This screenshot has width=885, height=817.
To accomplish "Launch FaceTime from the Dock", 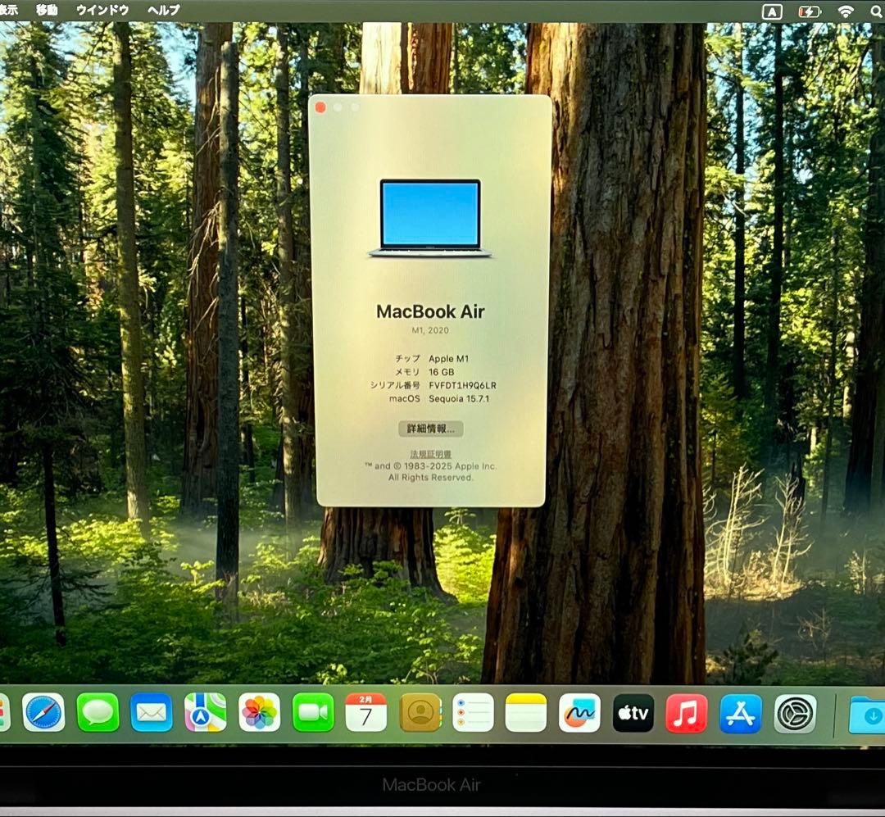I will [x=315, y=714].
